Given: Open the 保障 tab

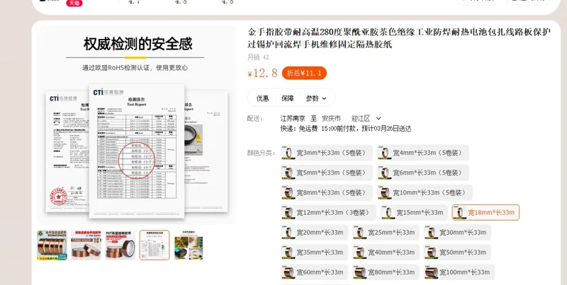Looking at the screenshot, I should coord(288,98).
